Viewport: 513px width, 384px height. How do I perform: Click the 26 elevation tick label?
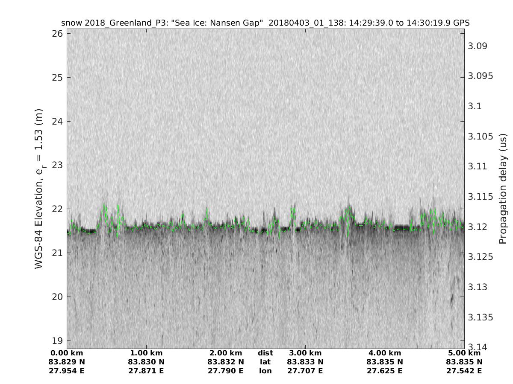pyautogui.click(x=59, y=33)
